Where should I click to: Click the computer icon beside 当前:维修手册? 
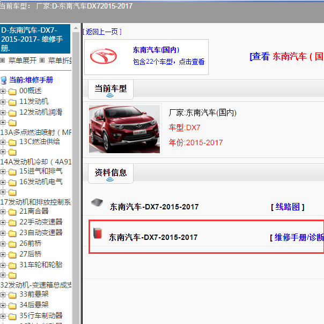[4, 80]
